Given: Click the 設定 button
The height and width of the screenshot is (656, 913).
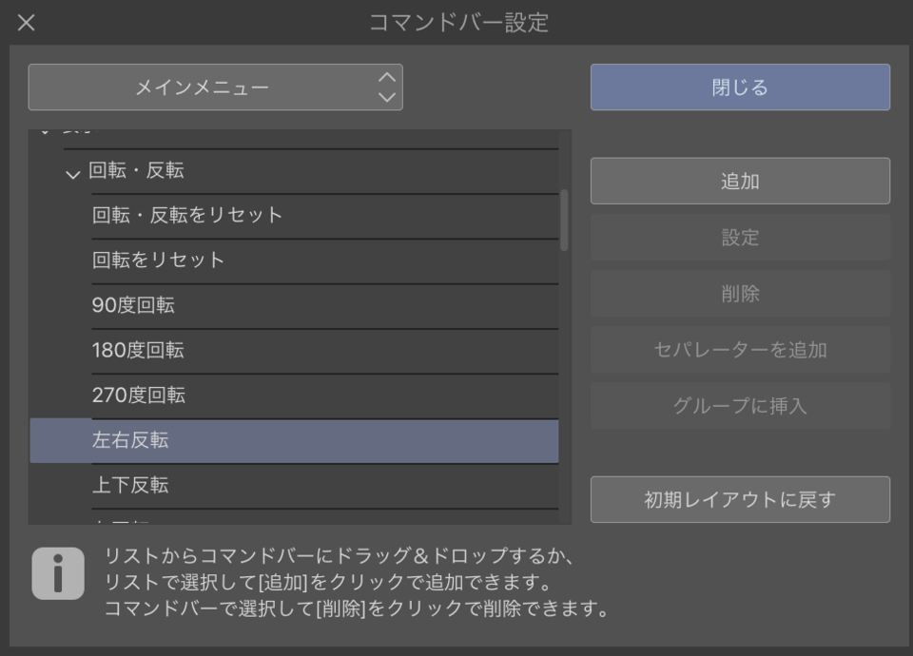Looking at the screenshot, I should (740, 238).
